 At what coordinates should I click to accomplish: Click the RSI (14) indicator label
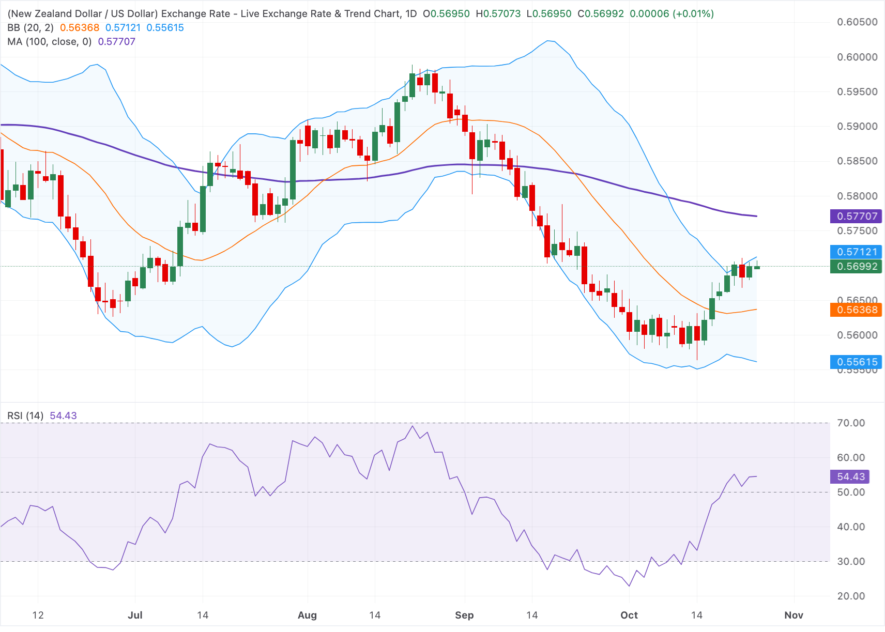25,416
